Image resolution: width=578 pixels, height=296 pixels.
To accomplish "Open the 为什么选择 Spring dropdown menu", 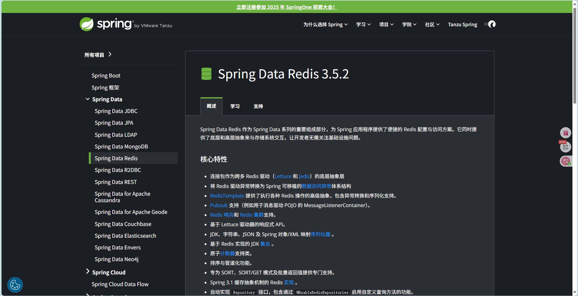I will (x=325, y=25).
